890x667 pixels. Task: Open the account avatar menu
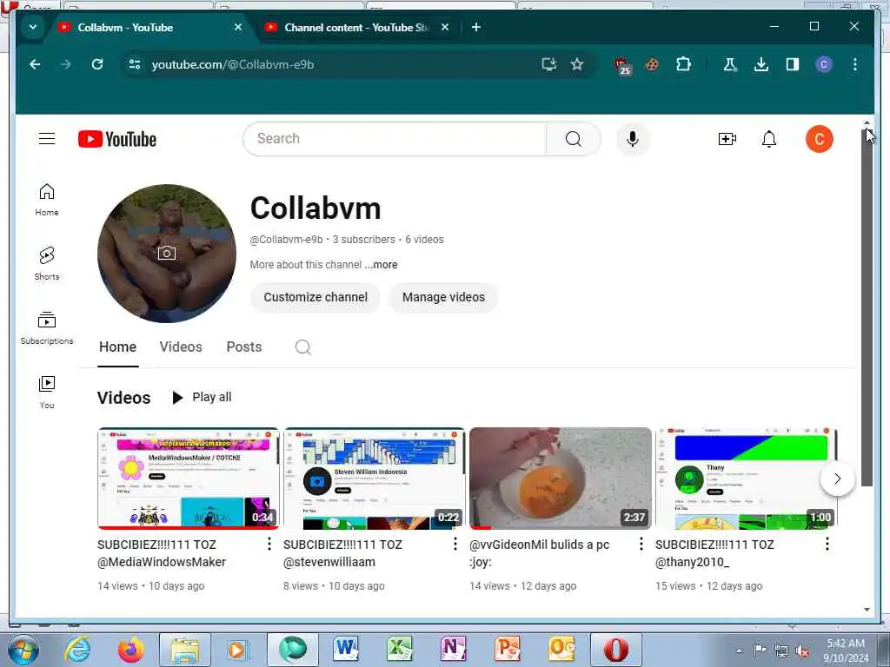pos(819,139)
